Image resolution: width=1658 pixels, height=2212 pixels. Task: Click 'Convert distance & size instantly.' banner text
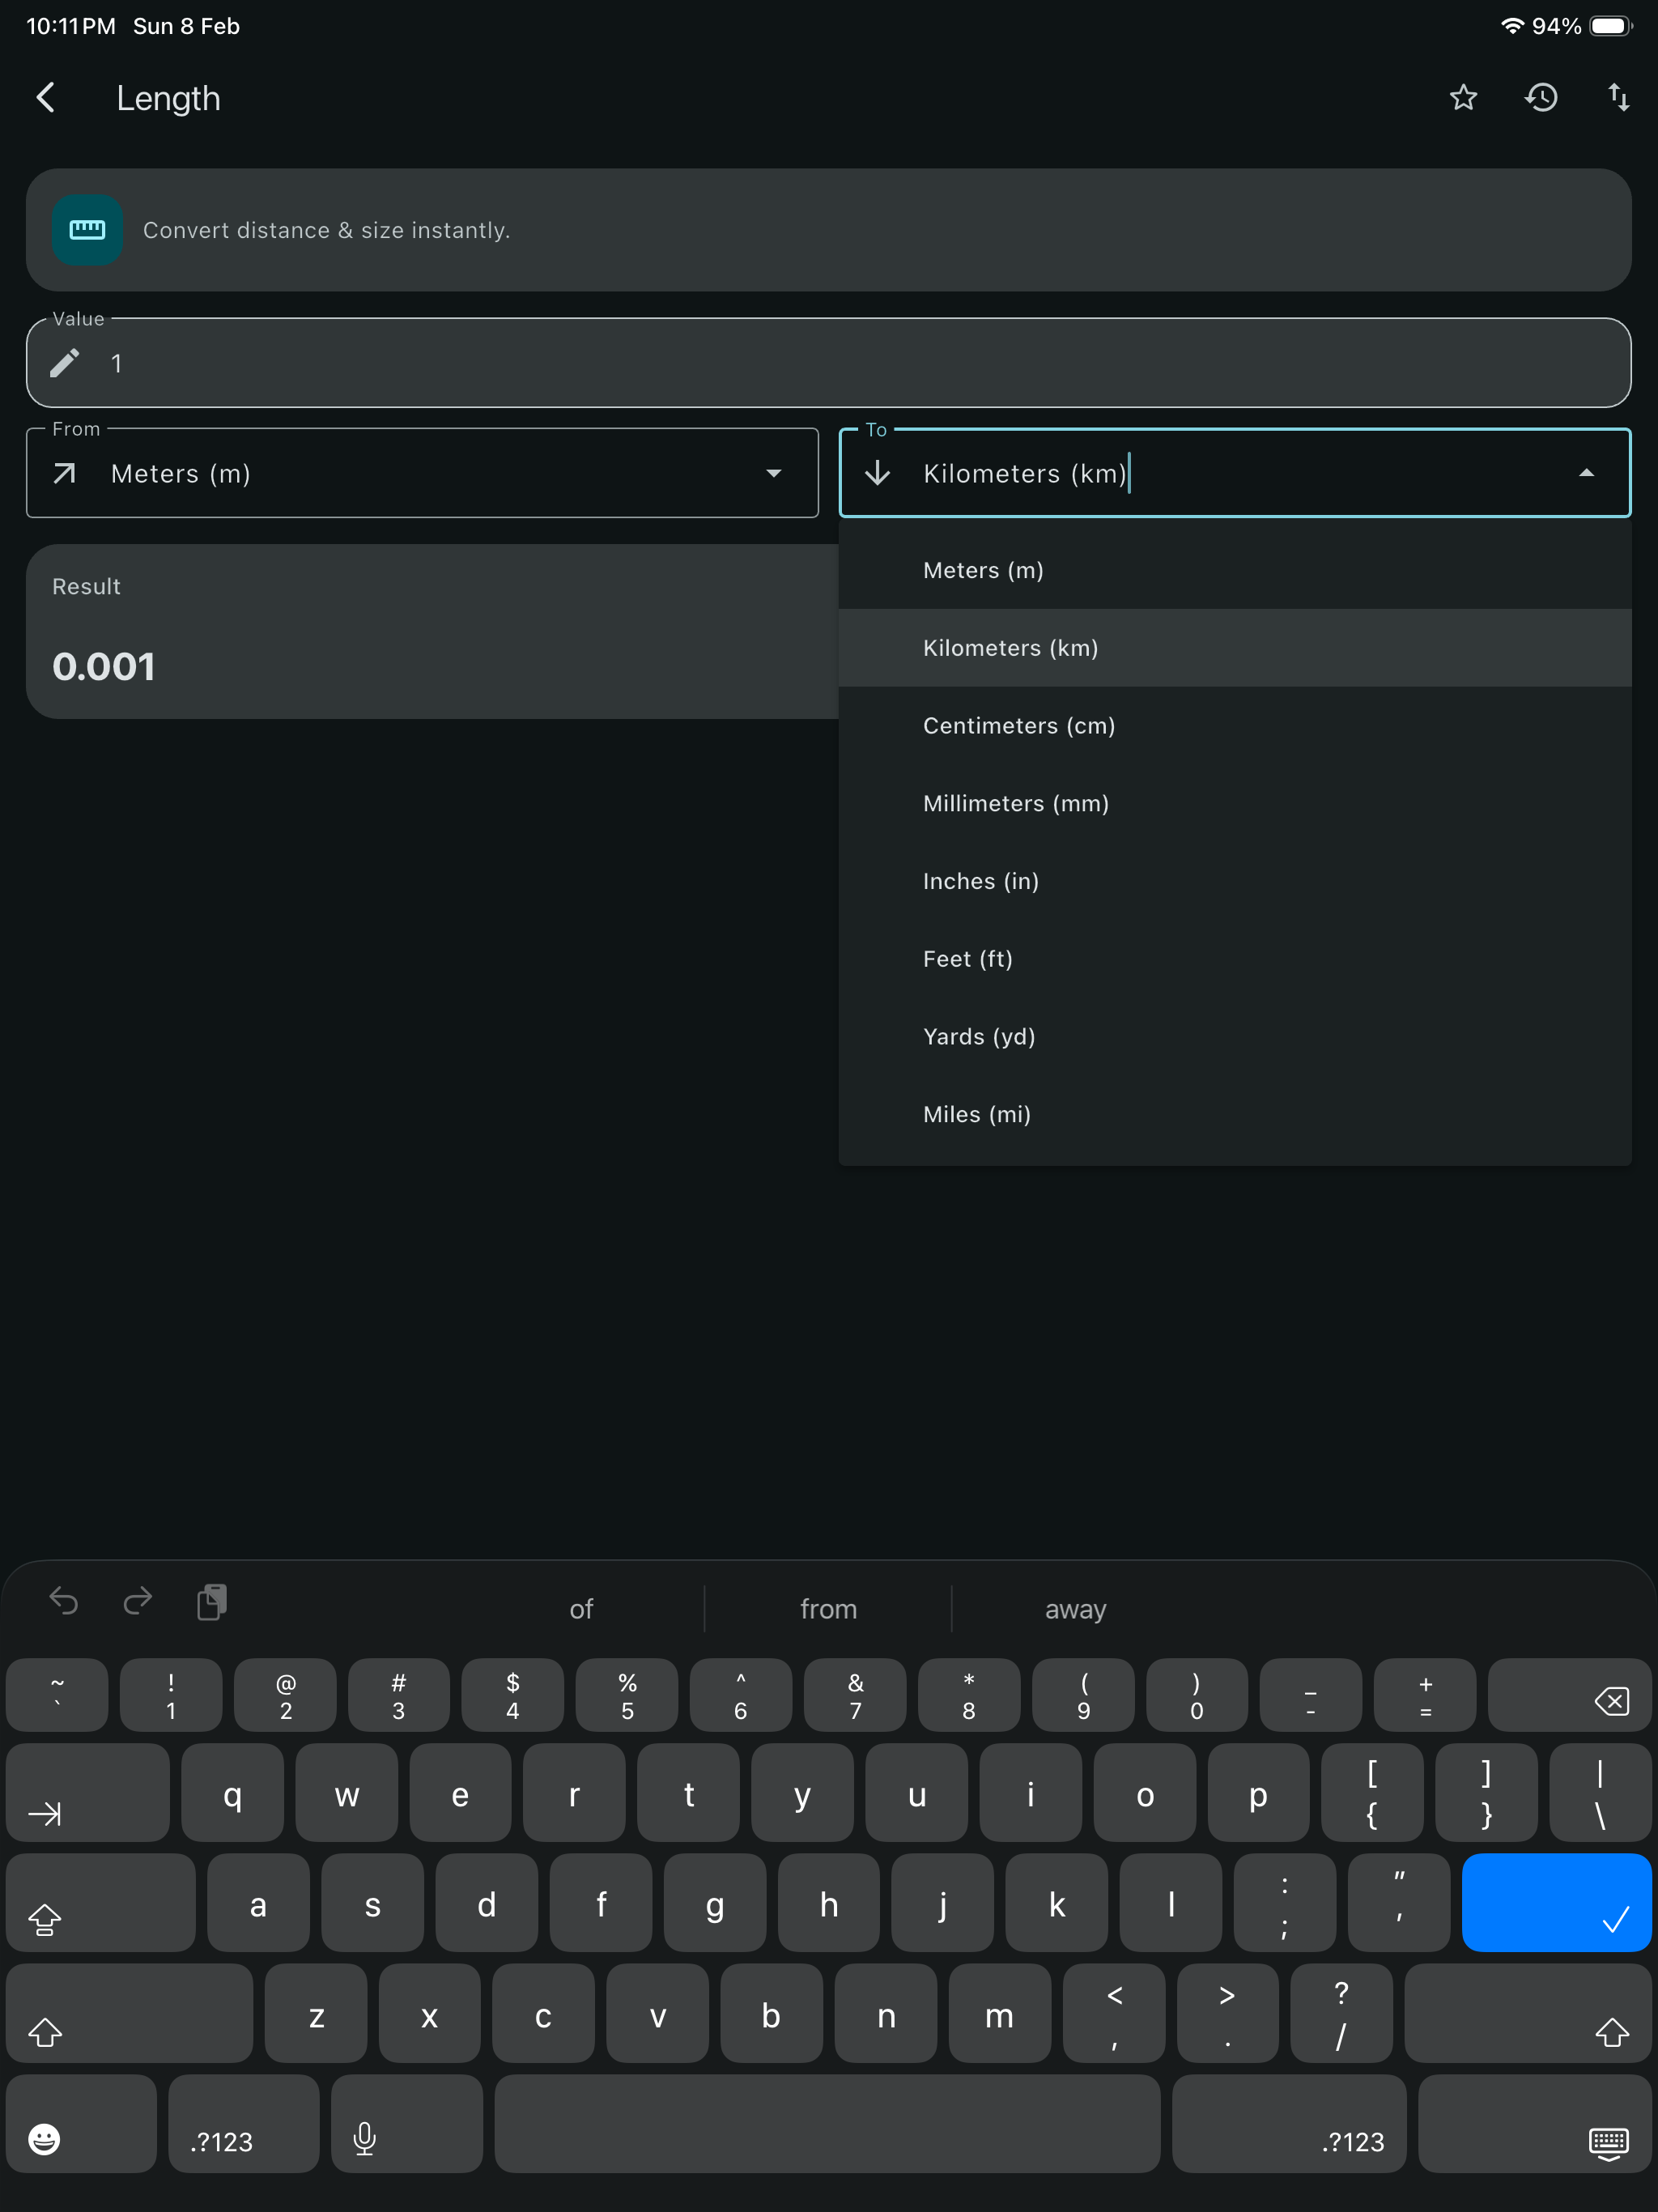(x=327, y=230)
